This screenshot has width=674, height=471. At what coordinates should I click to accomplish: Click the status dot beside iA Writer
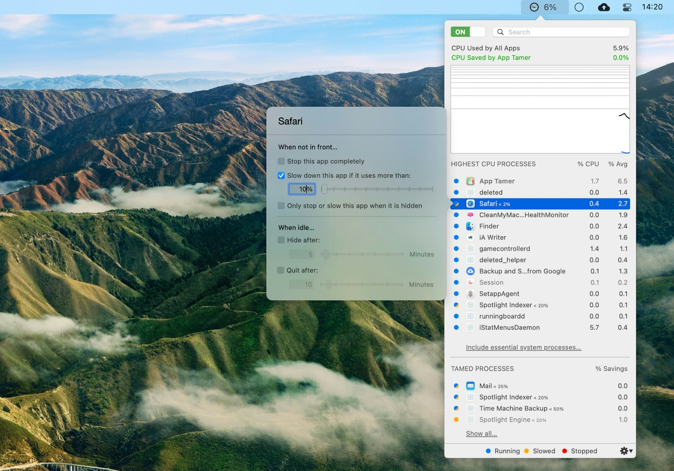coord(456,237)
